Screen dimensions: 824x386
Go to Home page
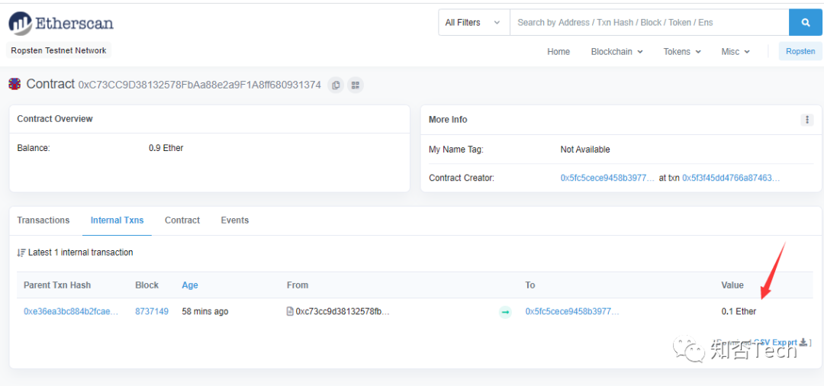coord(558,51)
